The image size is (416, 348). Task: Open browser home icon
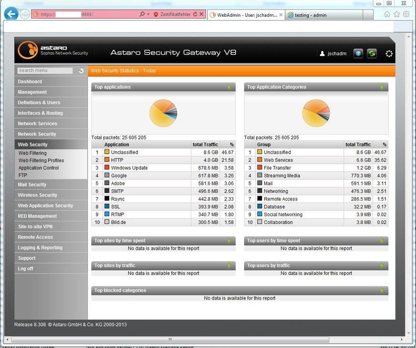coord(387,14)
